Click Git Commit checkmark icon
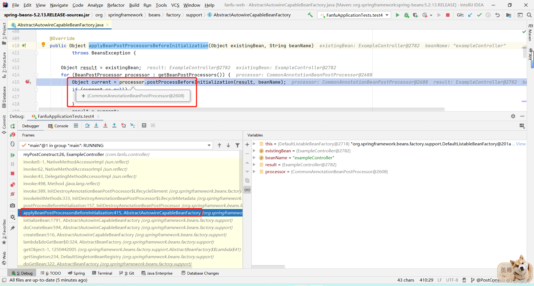 pos(479,15)
